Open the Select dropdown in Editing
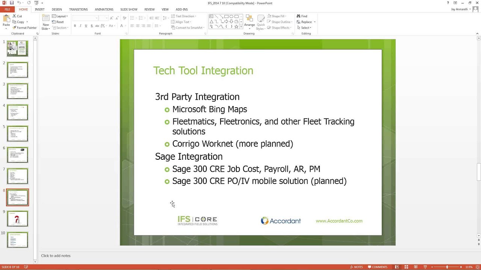Image resolution: width=481 pixels, height=270 pixels. [304, 28]
